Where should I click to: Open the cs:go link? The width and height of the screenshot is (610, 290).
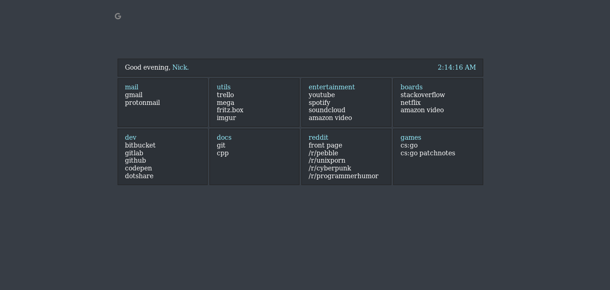(409, 145)
